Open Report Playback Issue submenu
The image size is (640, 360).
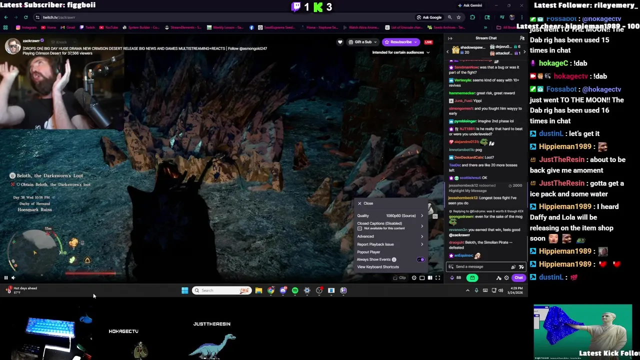point(390,244)
